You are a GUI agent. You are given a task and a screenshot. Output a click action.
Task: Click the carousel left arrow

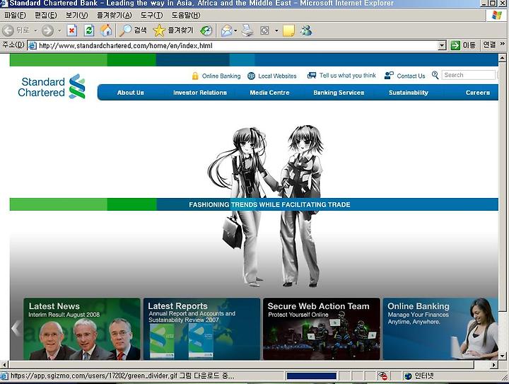click(x=16, y=328)
